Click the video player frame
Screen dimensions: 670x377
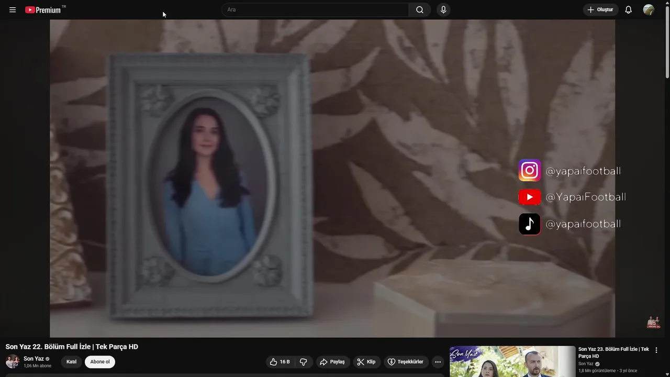pyautogui.click(x=332, y=179)
